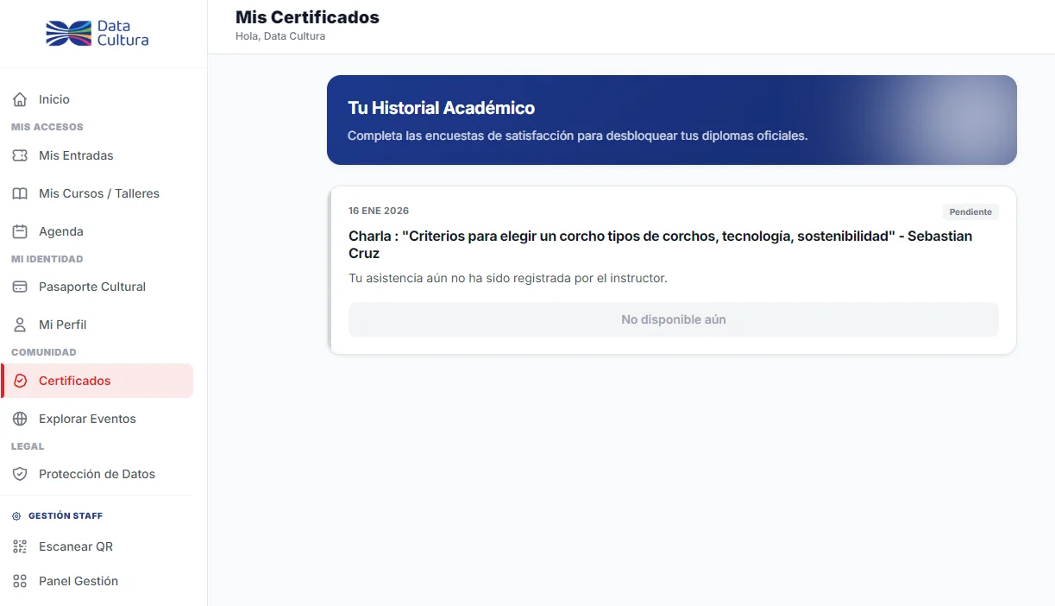
Task: Open the QR code icon for Escanear QR
Action: click(x=19, y=546)
